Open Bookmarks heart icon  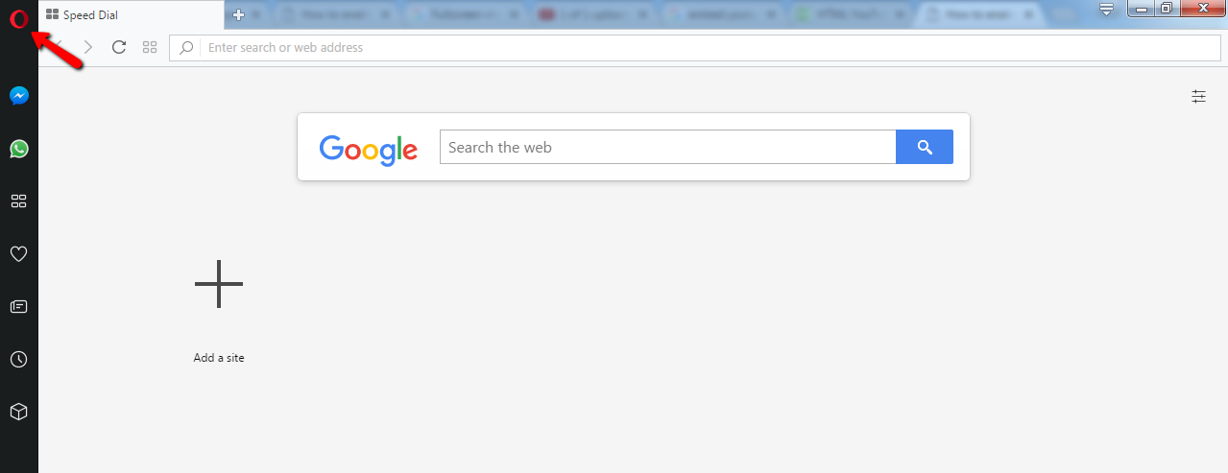tap(18, 254)
